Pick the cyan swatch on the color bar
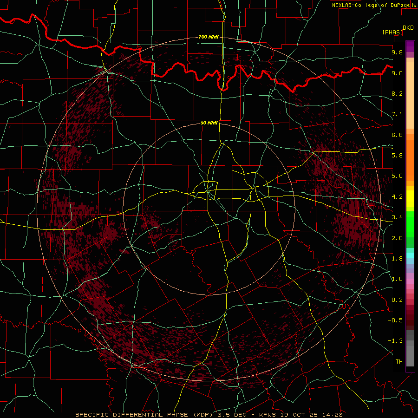Screen dimensions: 418x418 click(410, 255)
